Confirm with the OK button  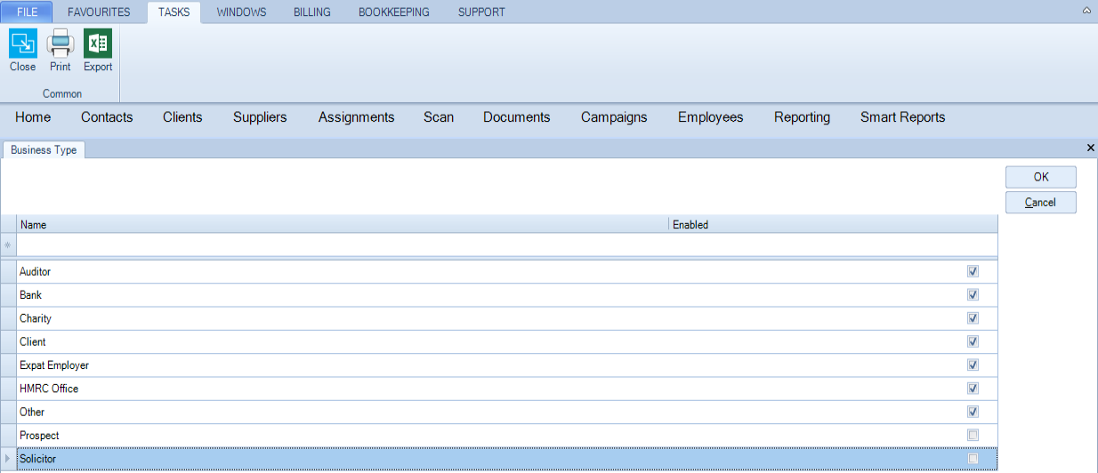[1041, 177]
